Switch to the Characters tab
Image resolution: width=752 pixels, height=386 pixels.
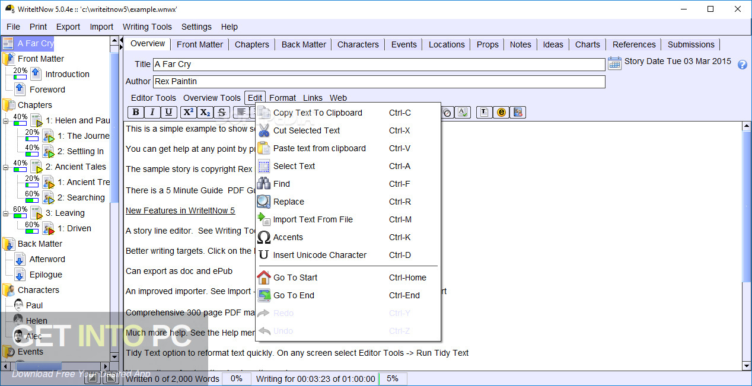pyautogui.click(x=358, y=44)
